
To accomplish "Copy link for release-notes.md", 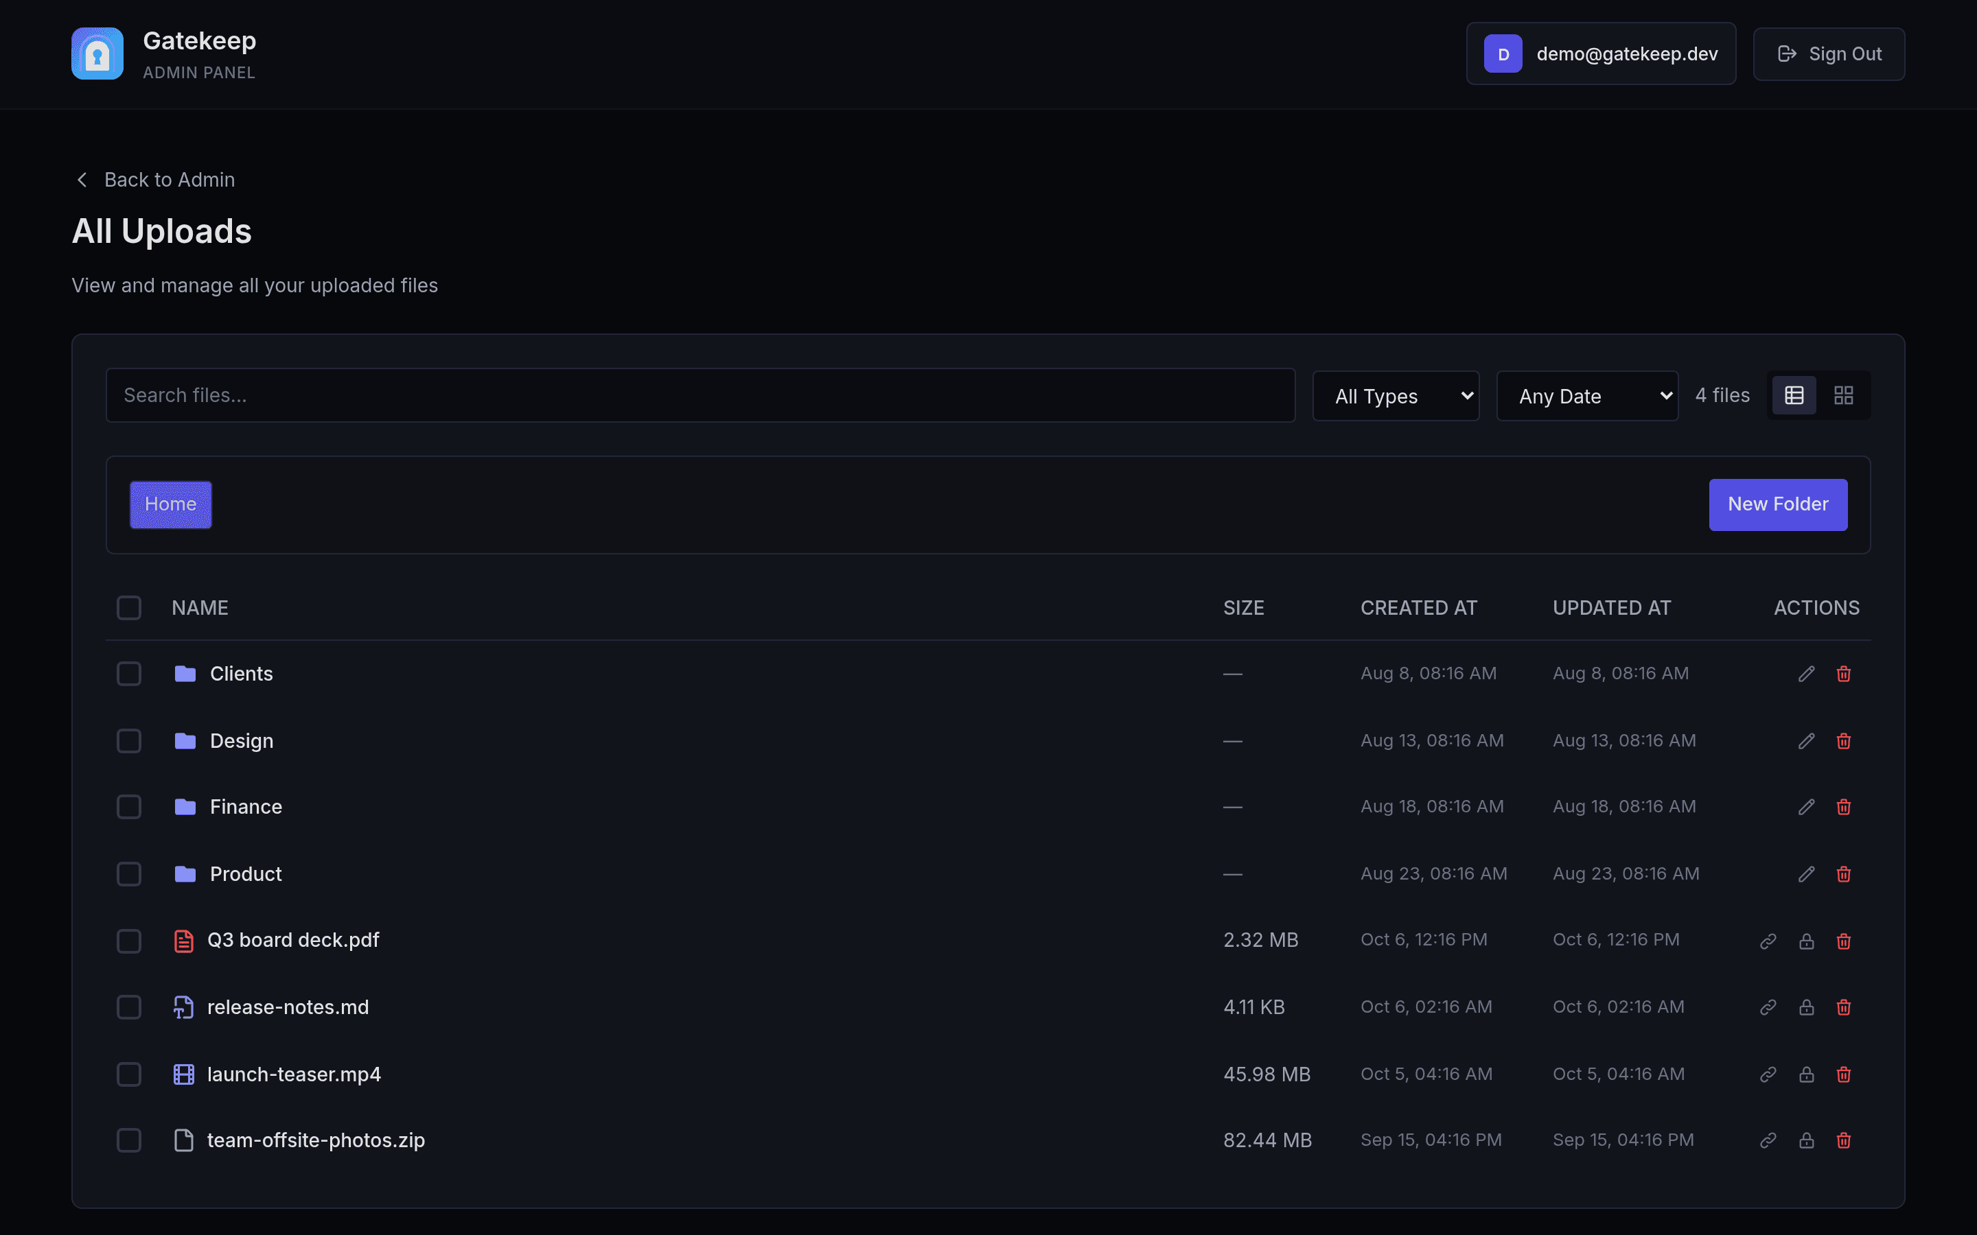I will click(x=1768, y=1007).
